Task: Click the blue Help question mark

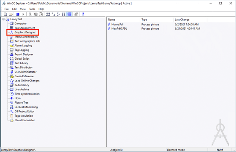Action: pyautogui.click(x=83, y=14)
